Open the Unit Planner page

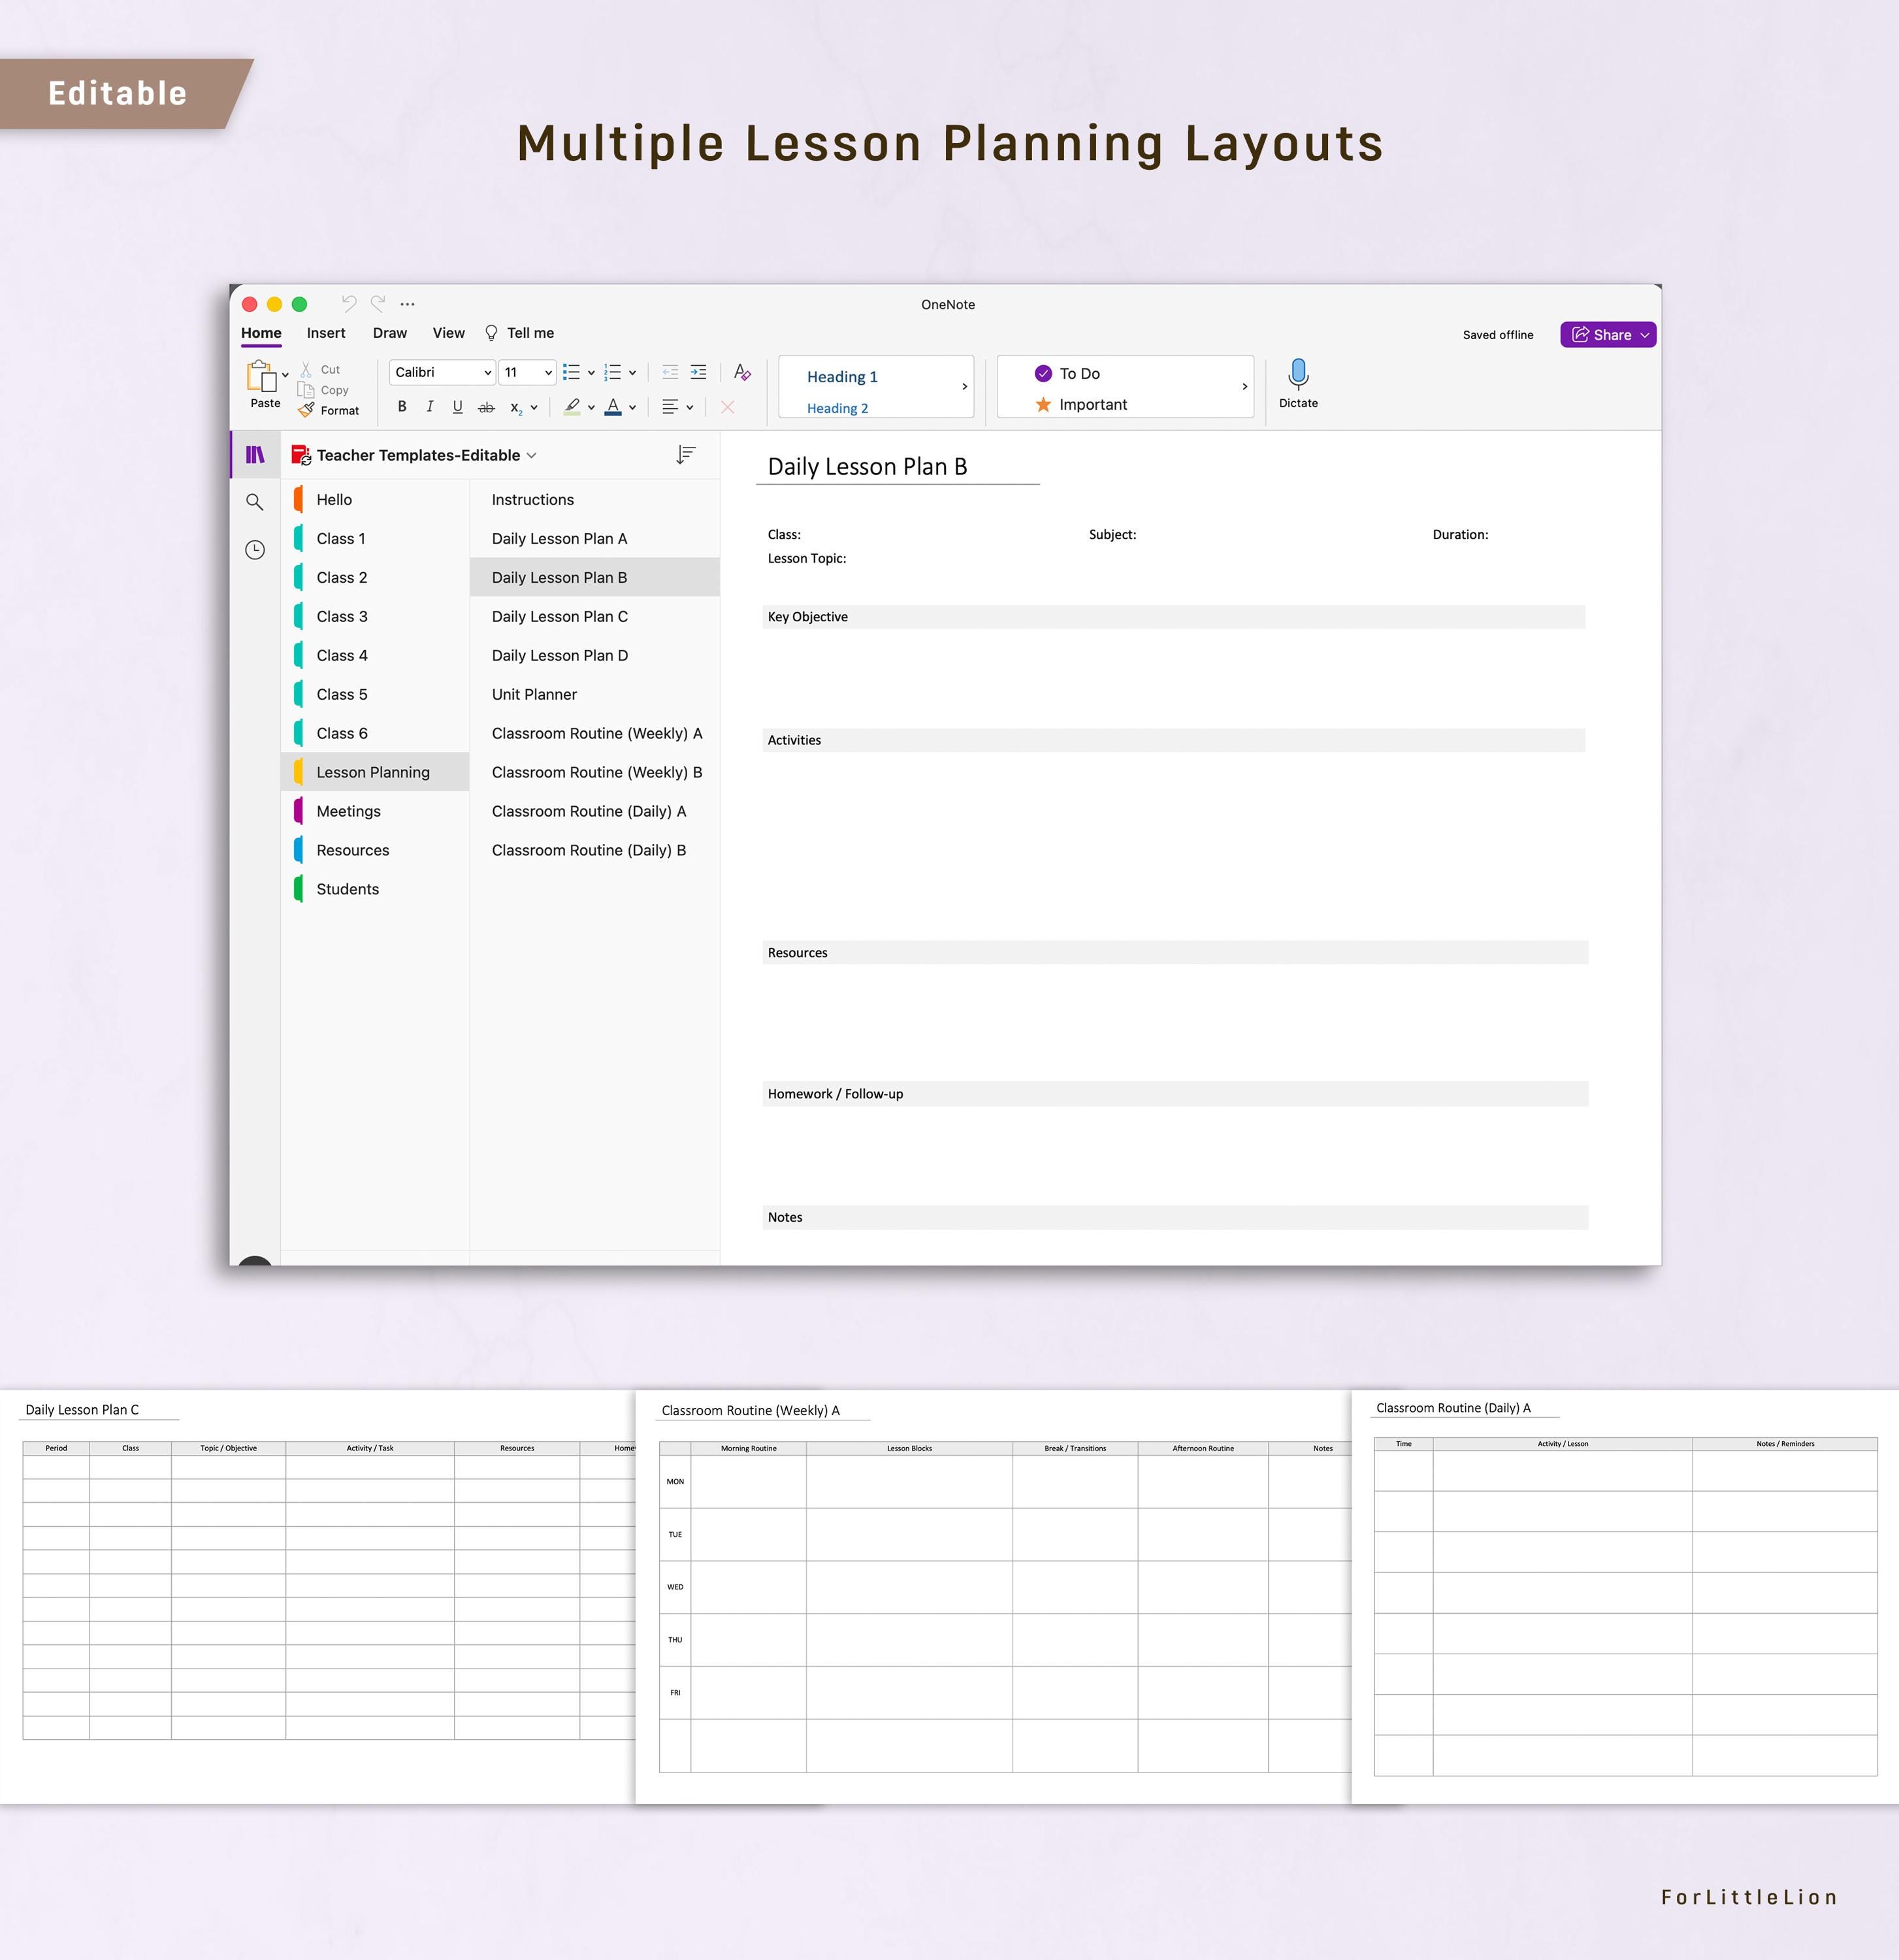click(x=594, y=694)
